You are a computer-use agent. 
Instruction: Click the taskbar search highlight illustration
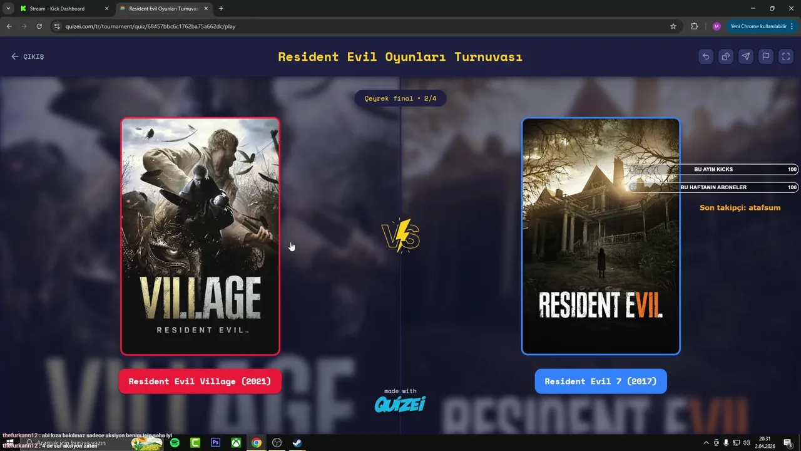coord(146,443)
